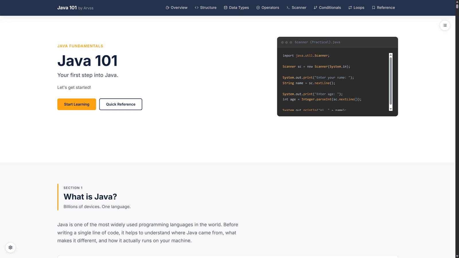Viewport: 459px width, 258px height.
Task: Click the Scanner (Practical).java file title
Action: pos(317,42)
